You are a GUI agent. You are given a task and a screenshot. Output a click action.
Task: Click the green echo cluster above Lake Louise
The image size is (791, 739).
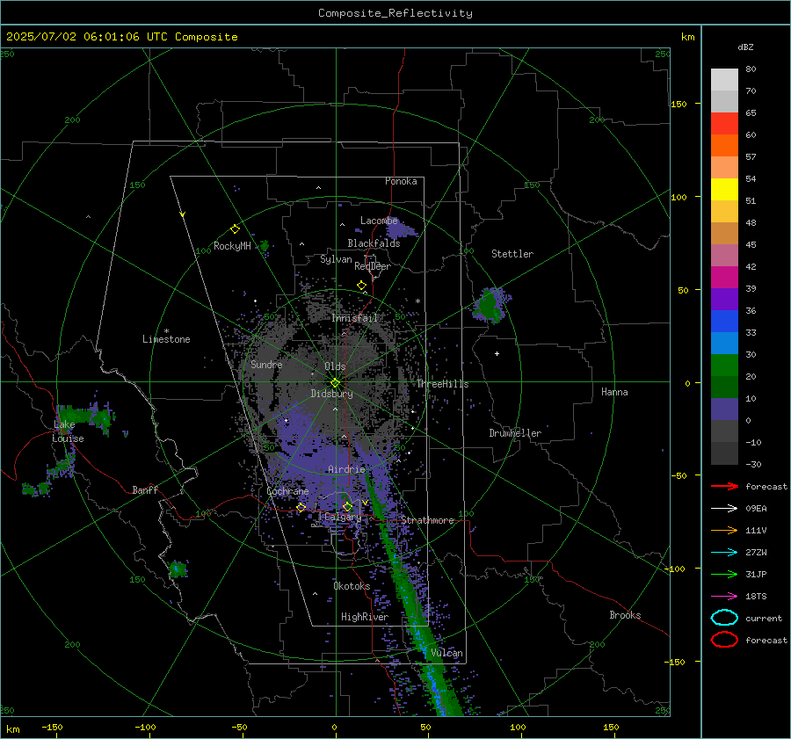pos(86,417)
